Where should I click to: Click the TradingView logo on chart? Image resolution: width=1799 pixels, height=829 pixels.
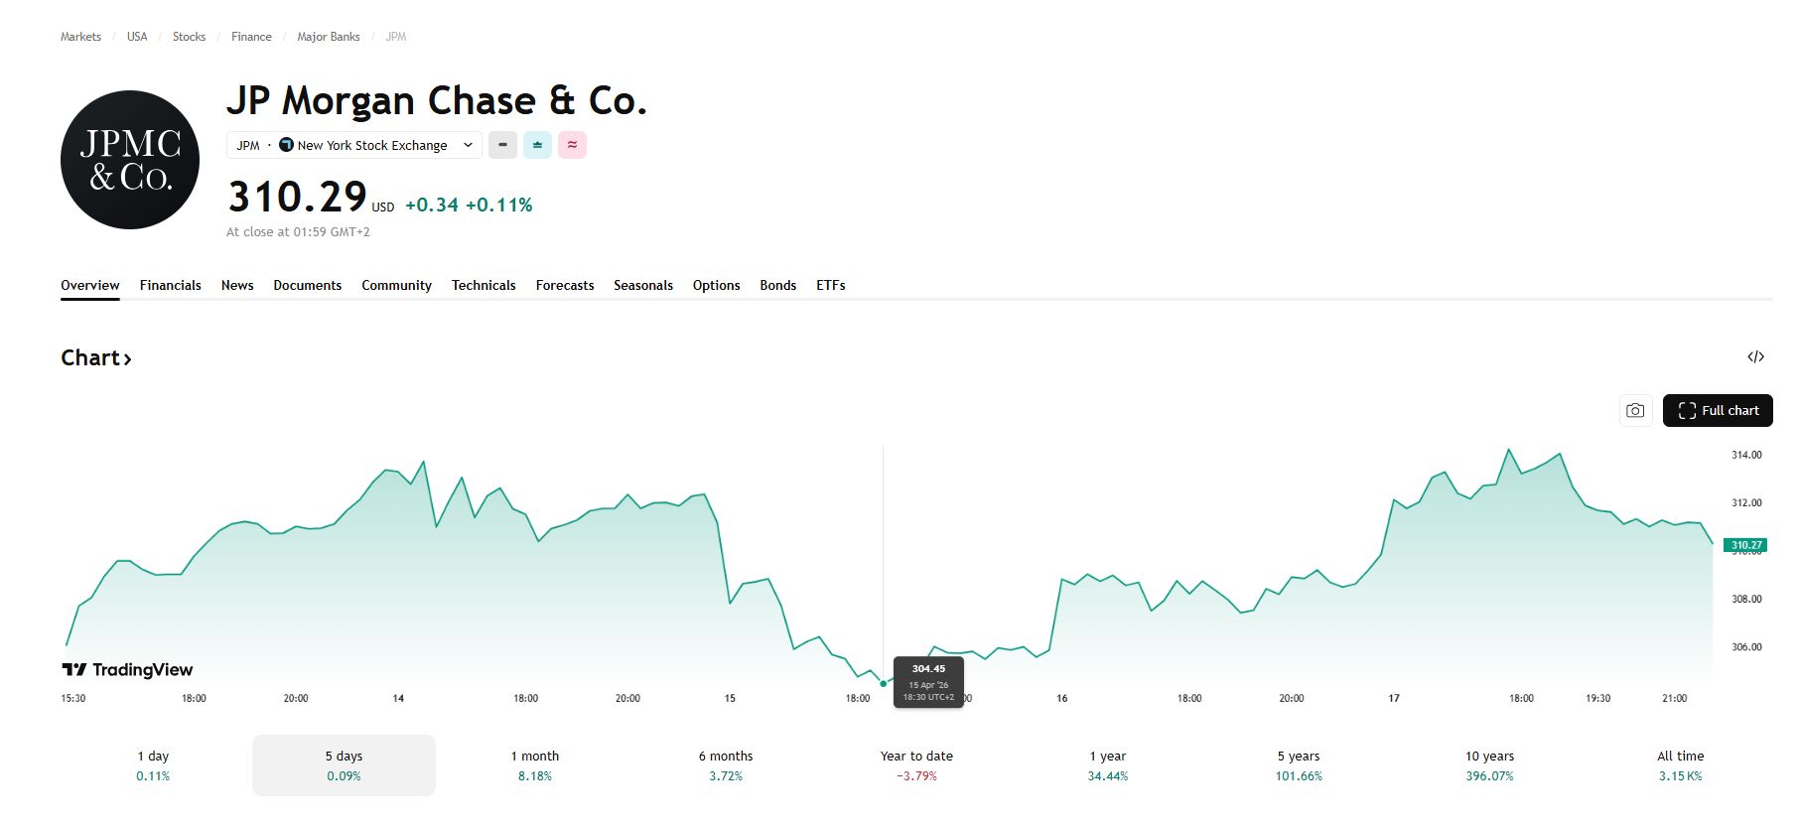(x=127, y=670)
